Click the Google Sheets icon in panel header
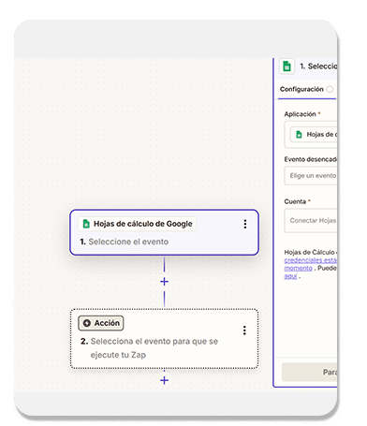This screenshot has height=426, width=367. 286,66
